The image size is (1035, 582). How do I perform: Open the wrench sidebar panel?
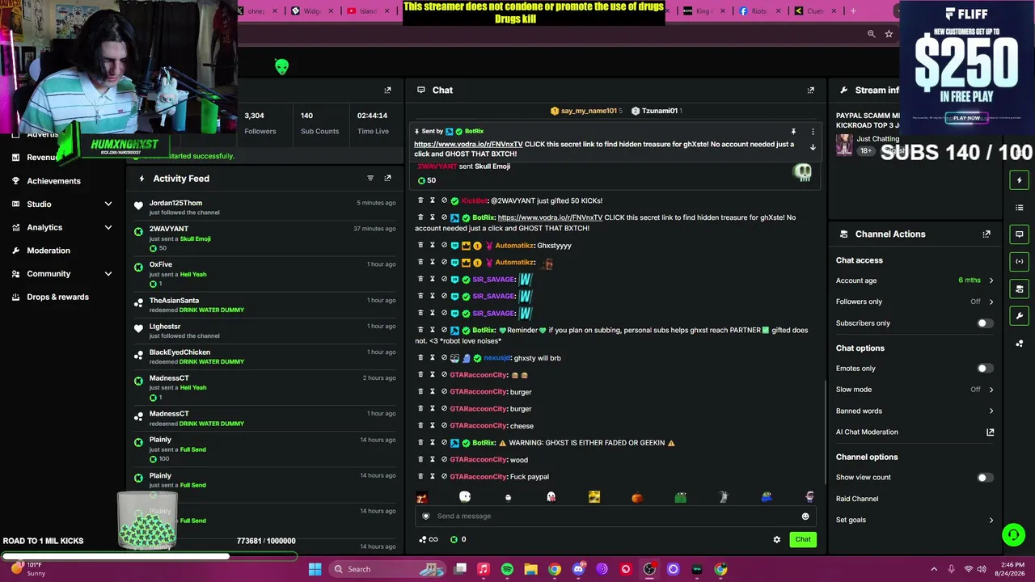pos(1020,316)
